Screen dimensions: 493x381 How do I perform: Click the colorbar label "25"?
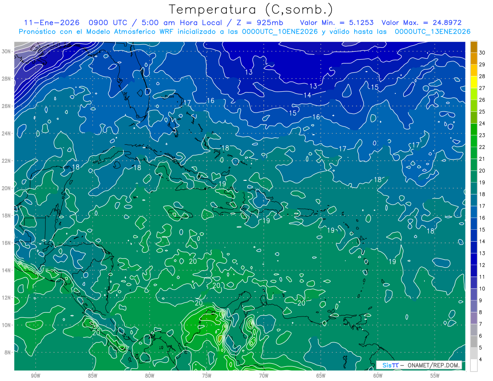click(482, 112)
